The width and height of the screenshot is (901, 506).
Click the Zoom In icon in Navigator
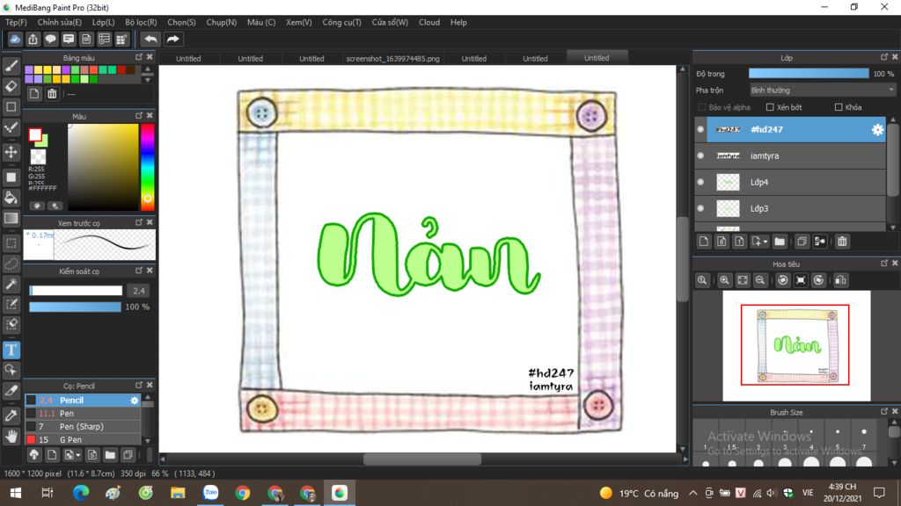tap(724, 280)
